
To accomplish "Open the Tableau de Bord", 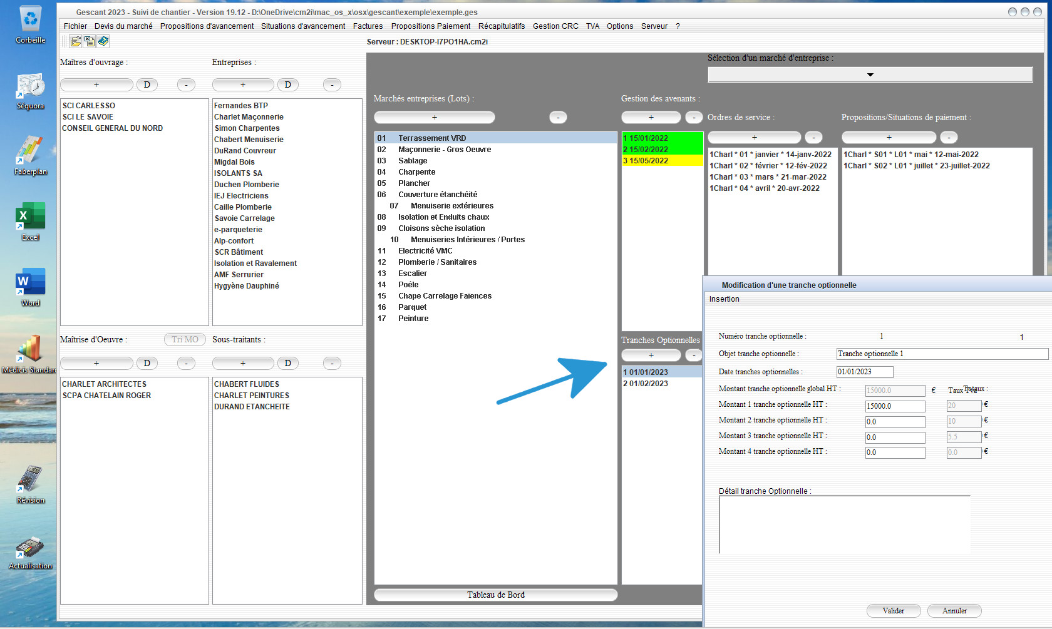I will [x=496, y=595].
